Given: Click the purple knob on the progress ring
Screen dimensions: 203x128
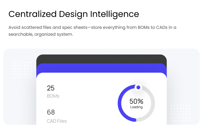Looking at the screenshot, I should 138,88.
